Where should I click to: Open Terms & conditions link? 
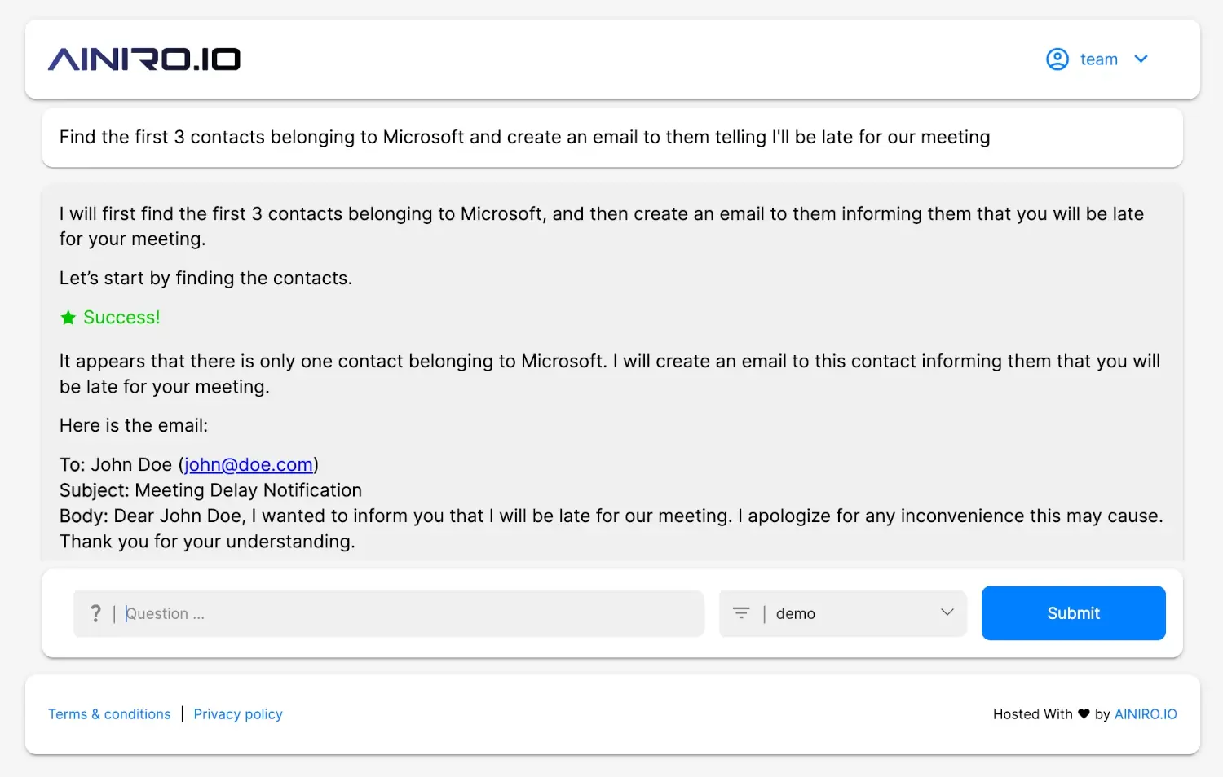109,714
